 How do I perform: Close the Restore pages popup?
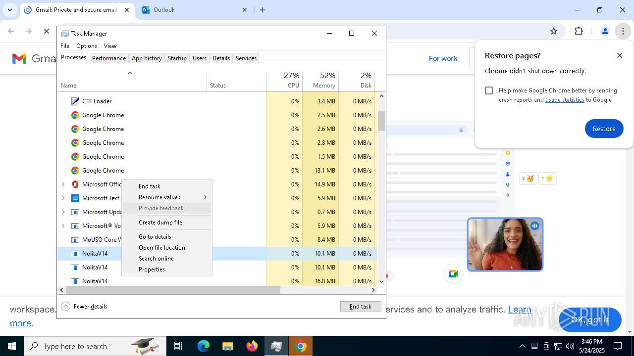[x=620, y=55]
